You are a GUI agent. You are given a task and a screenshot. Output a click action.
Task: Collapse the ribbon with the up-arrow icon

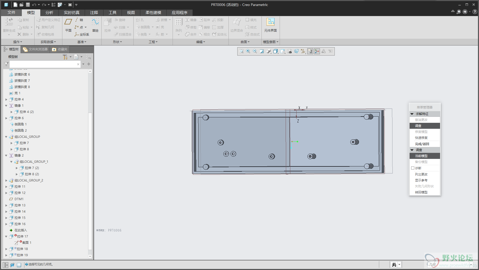coord(453,11)
